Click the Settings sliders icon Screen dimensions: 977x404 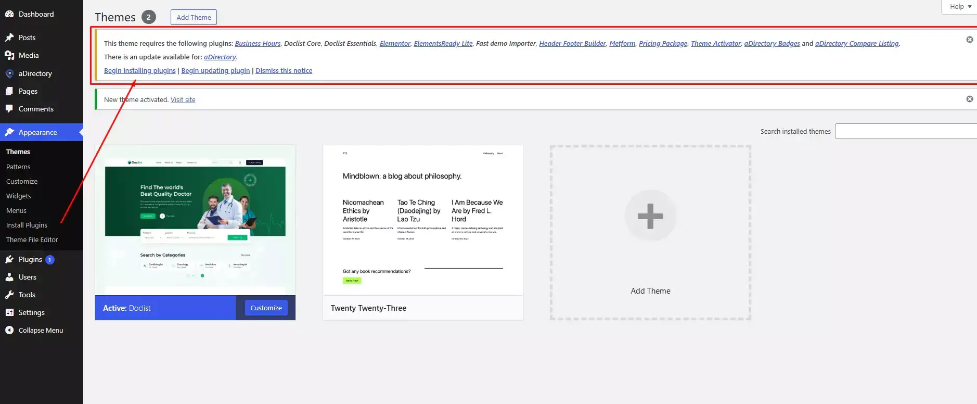(x=9, y=312)
